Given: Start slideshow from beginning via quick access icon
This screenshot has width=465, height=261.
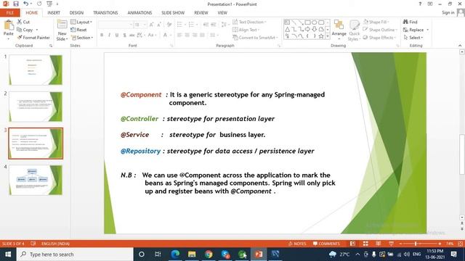Looking at the screenshot, I should (49, 4).
